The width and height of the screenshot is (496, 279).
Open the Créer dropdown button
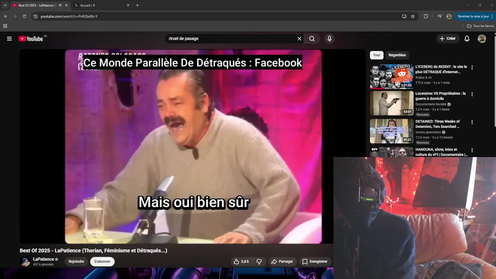click(448, 39)
